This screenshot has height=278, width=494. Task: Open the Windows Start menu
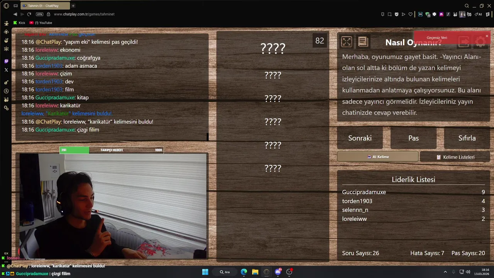coord(205,272)
